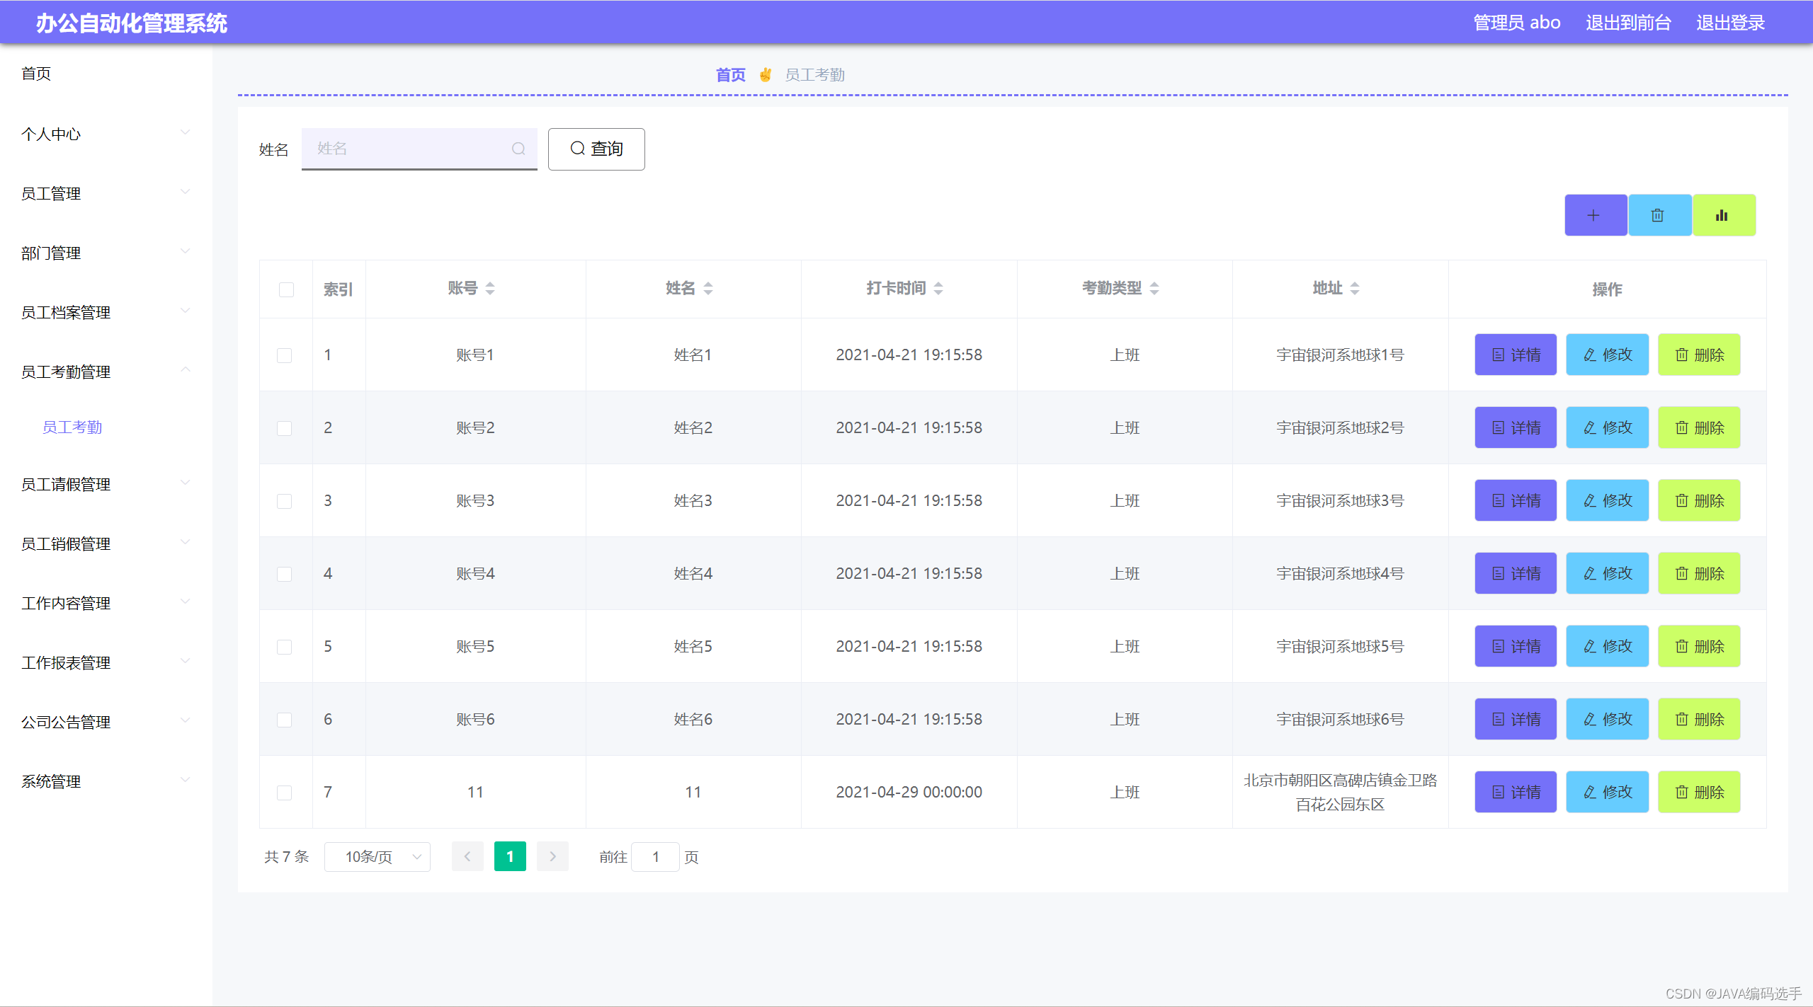
Task: Expand the 员工档案管理 sidebar menu
Action: point(106,312)
